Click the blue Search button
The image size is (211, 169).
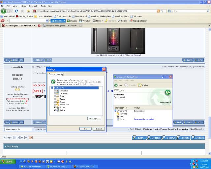(x=57, y=21)
